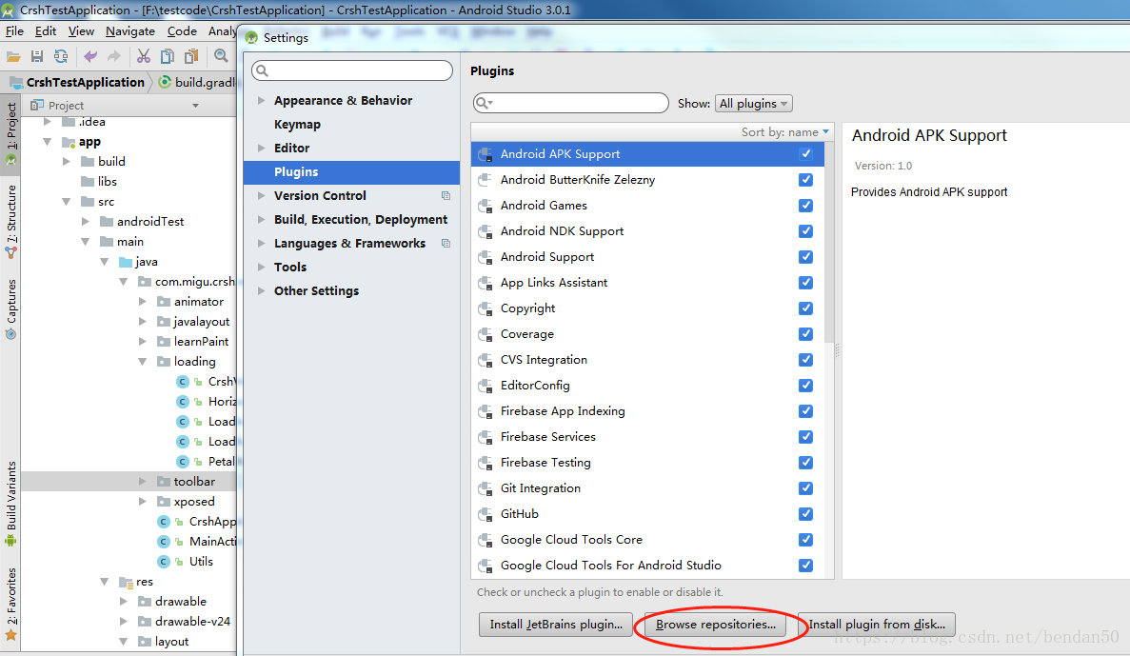
Task: Disable the Android APK Support plugin checkbox
Action: 805,153
